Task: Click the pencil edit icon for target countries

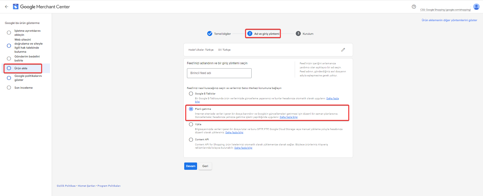Action: [x=343, y=50]
